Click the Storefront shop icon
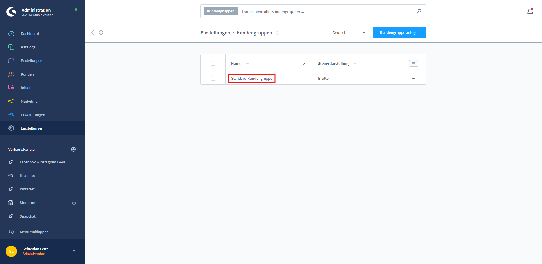 tap(11, 203)
